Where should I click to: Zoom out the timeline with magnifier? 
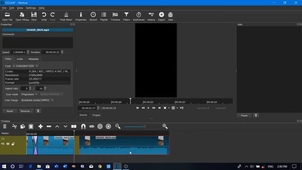click(x=117, y=126)
